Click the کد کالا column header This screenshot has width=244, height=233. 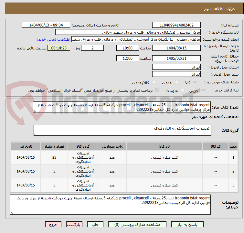[216, 146]
